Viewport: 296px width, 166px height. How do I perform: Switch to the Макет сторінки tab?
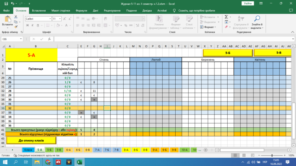[x=61, y=10]
